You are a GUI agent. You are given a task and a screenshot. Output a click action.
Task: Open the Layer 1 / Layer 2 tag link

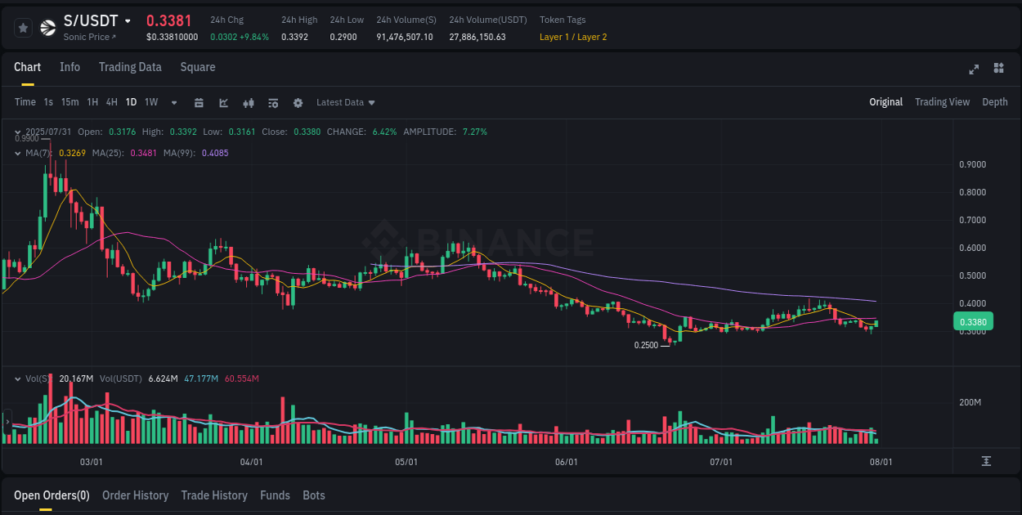572,37
